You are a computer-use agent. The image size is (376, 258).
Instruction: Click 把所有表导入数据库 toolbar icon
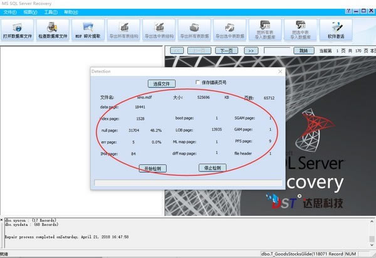click(264, 29)
